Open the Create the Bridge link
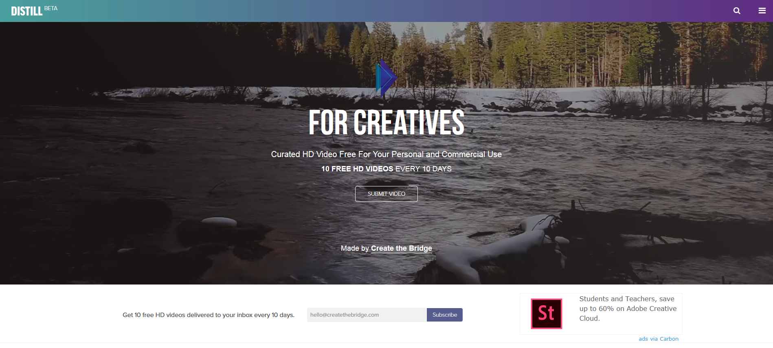773x348 pixels. click(x=401, y=248)
